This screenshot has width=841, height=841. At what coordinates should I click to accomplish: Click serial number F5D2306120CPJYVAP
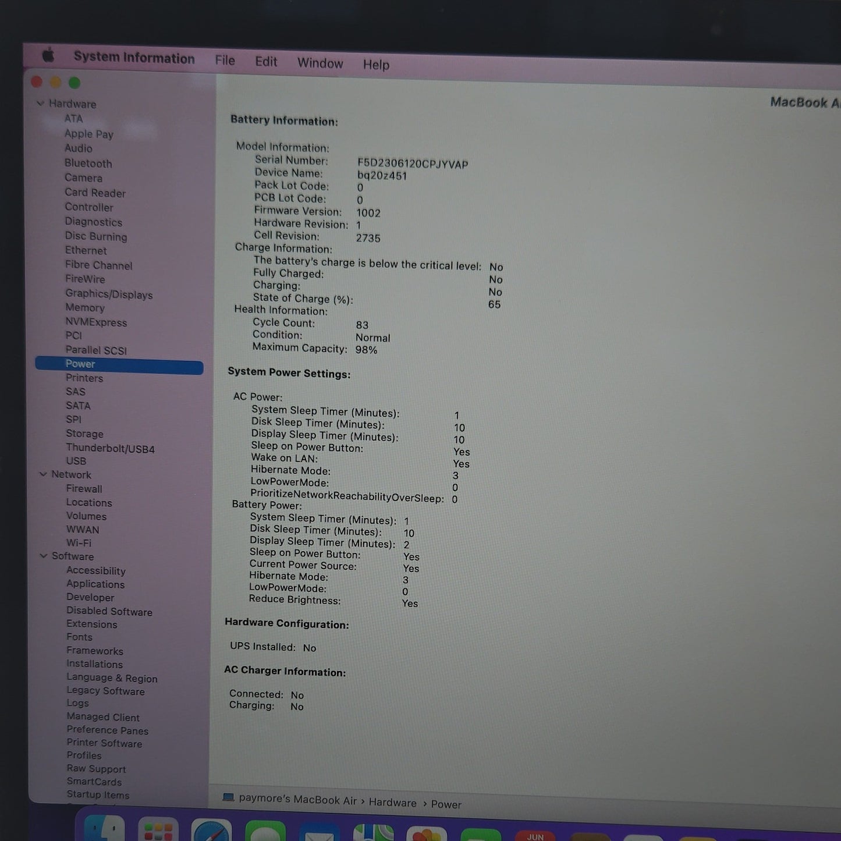[x=413, y=164]
